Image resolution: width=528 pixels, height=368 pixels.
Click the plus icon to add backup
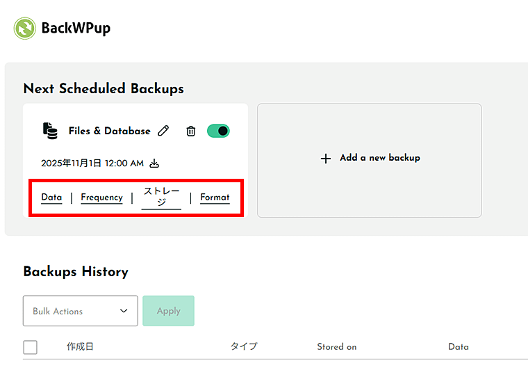pos(326,159)
